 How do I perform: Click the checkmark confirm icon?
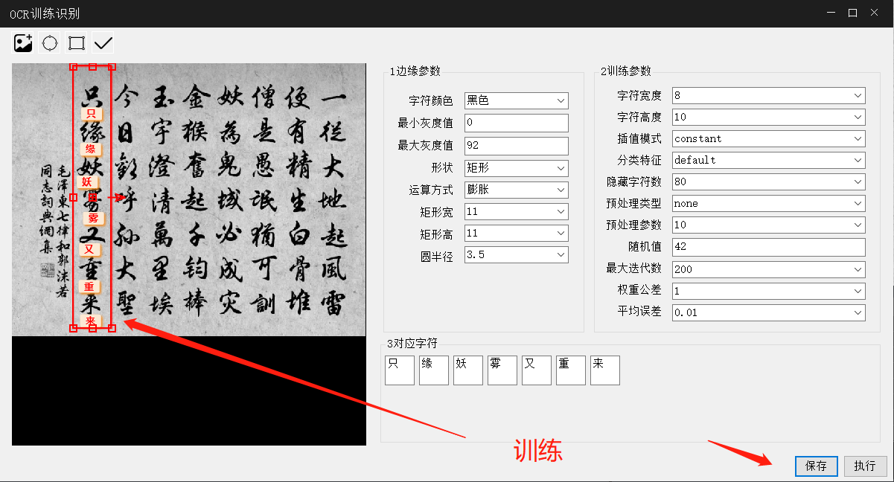pos(103,43)
